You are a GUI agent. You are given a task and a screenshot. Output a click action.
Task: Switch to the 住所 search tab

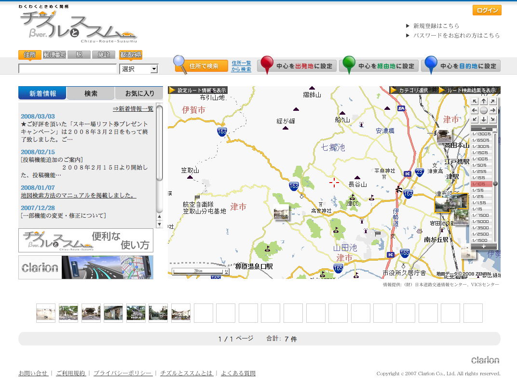tap(30, 54)
